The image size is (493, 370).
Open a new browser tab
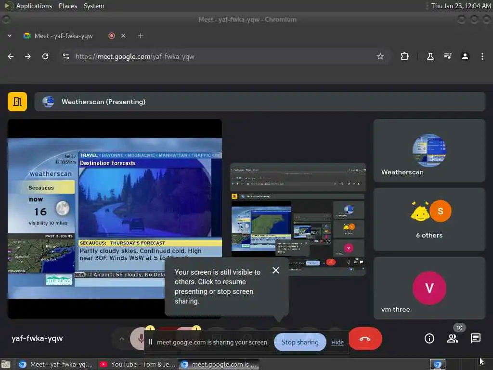coord(141,36)
